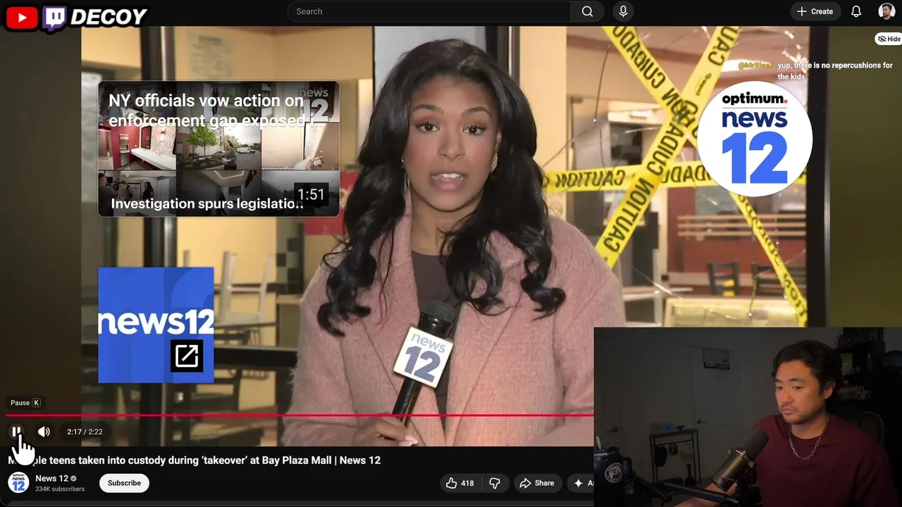Seek on the red progress bar
The width and height of the screenshot is (902, 507).
click(x=299, y=415)
